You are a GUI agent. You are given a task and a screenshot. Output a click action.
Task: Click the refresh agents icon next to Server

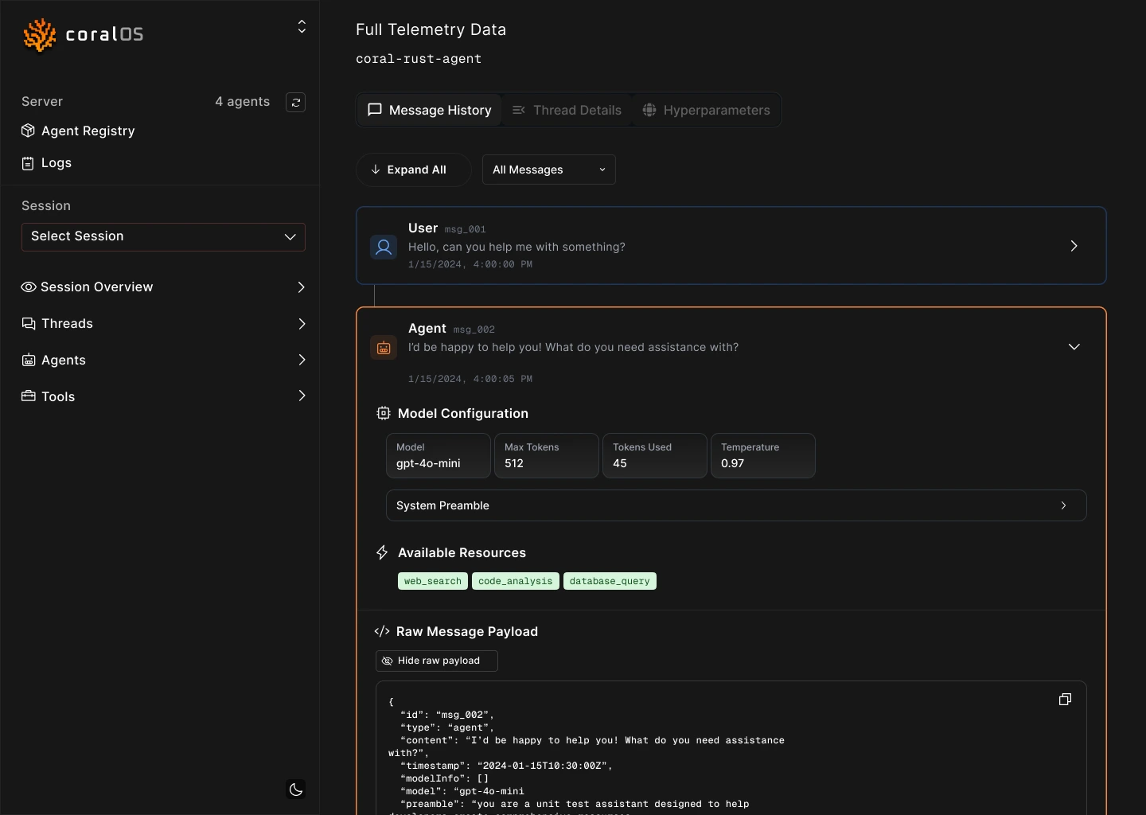pos(295,102)
